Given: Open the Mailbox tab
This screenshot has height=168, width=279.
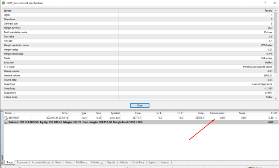Looking at the screenshot, I should [x=81, y=162].
